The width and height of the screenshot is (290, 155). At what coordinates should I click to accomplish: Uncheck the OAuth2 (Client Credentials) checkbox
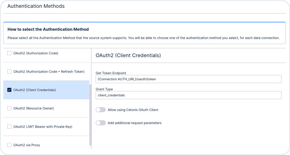pos(9,90)
